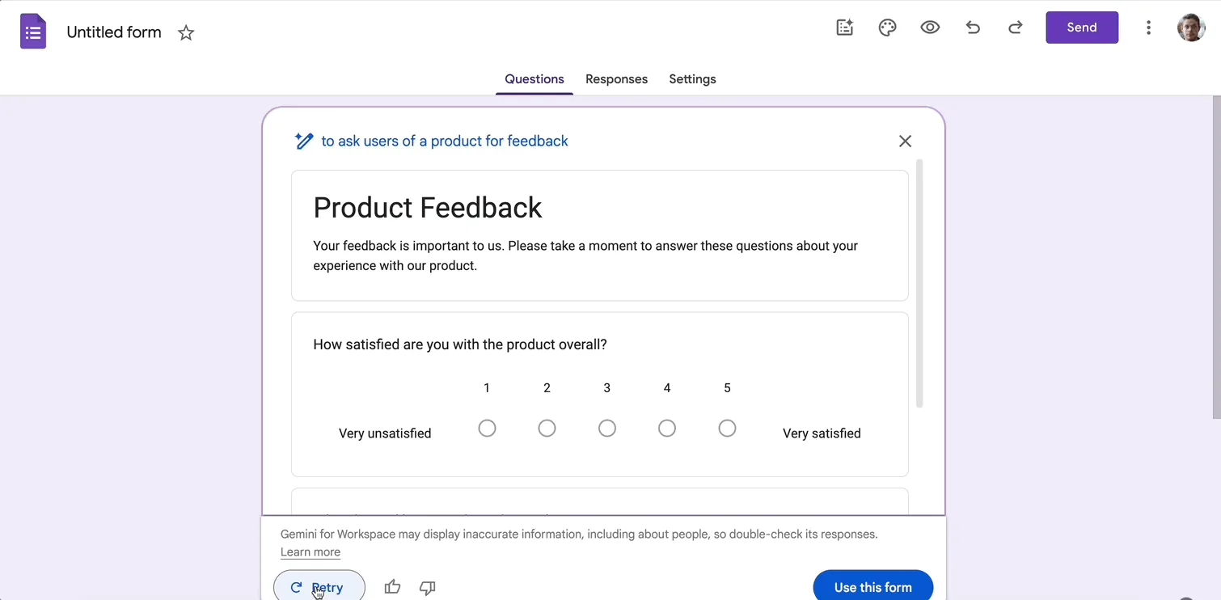The width and height of the screenshot is (1221, 600).
Task: Open the Gemini help-me-create form icon
Action: click(844, 27)
